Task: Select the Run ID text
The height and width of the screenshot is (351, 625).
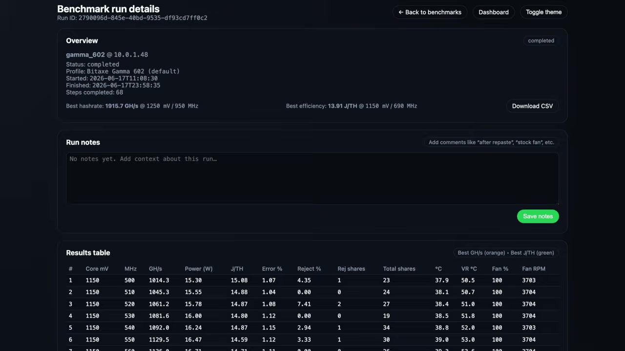Action: [132, 18]
